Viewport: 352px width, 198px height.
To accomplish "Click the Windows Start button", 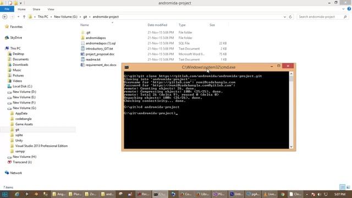I will tap(5, 194).
